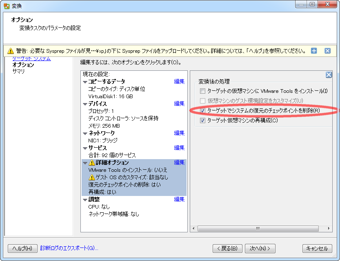Edit the サービス settings
This screenshot has width=340, height=261.
pyautogui.click(x=179, y=148)
